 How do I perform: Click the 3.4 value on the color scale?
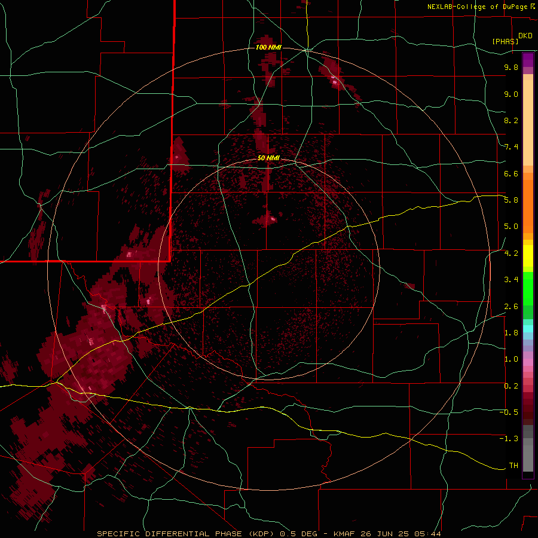click(511, 280)
